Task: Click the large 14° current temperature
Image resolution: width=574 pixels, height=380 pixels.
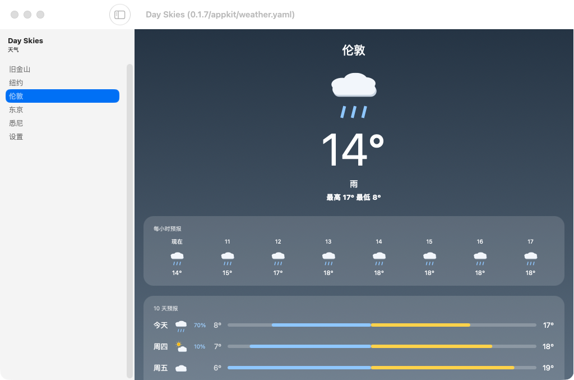Action: [353, 149]
